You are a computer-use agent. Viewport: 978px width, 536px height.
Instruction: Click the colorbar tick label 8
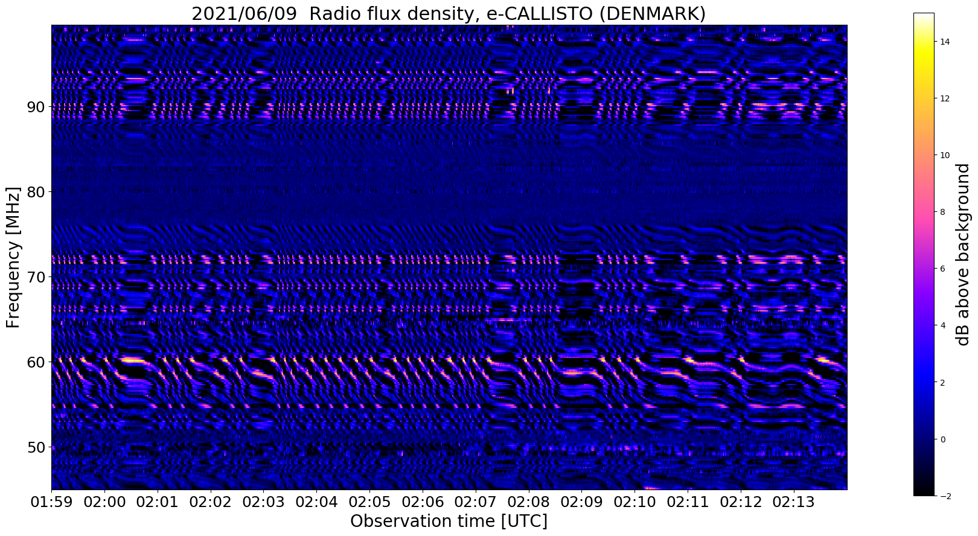click(x=942, y=212)
